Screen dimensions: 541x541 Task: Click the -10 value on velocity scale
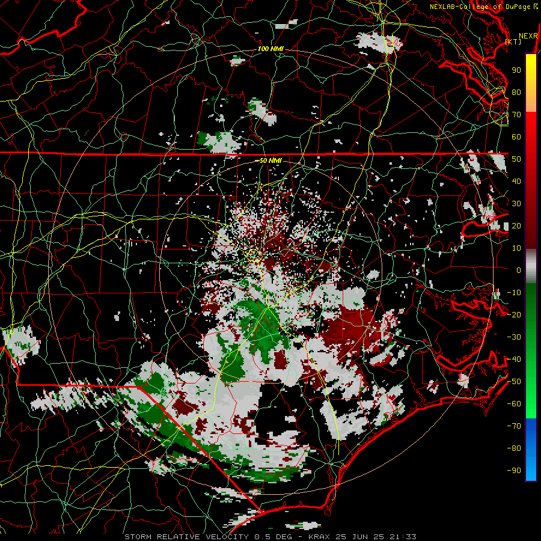pyautogui.click(x=514, y=293)
